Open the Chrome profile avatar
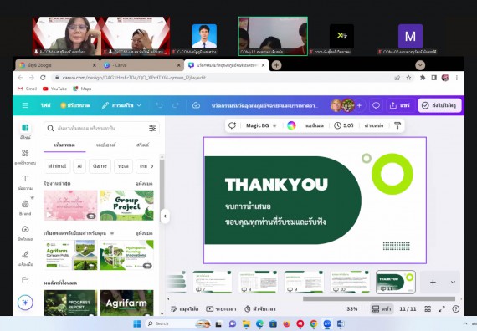Viewport: 477px width, 331px height. coord(445,78)
